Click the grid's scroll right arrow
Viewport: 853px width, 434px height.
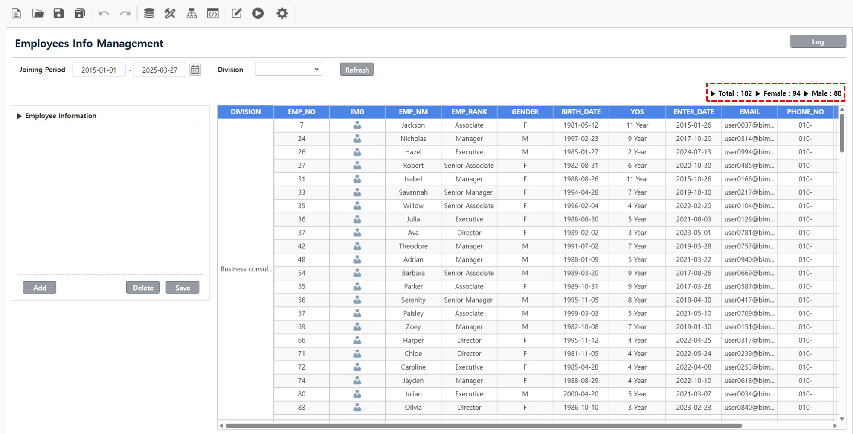[835, 425]
